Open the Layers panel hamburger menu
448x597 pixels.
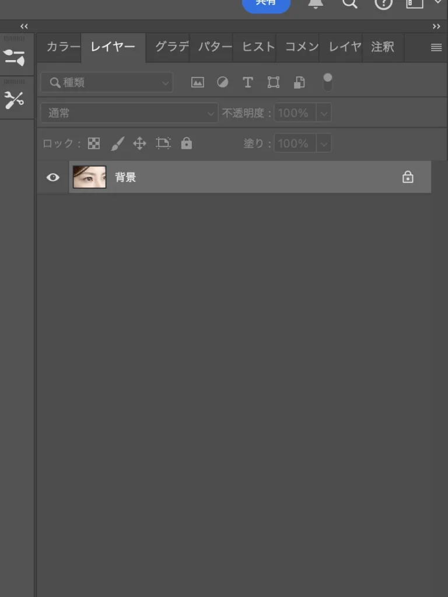point(436,48)
